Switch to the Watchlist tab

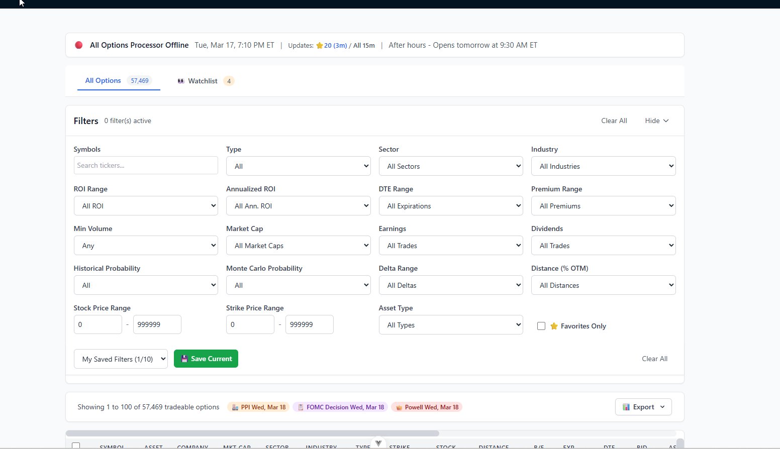(x=206, y=81)
